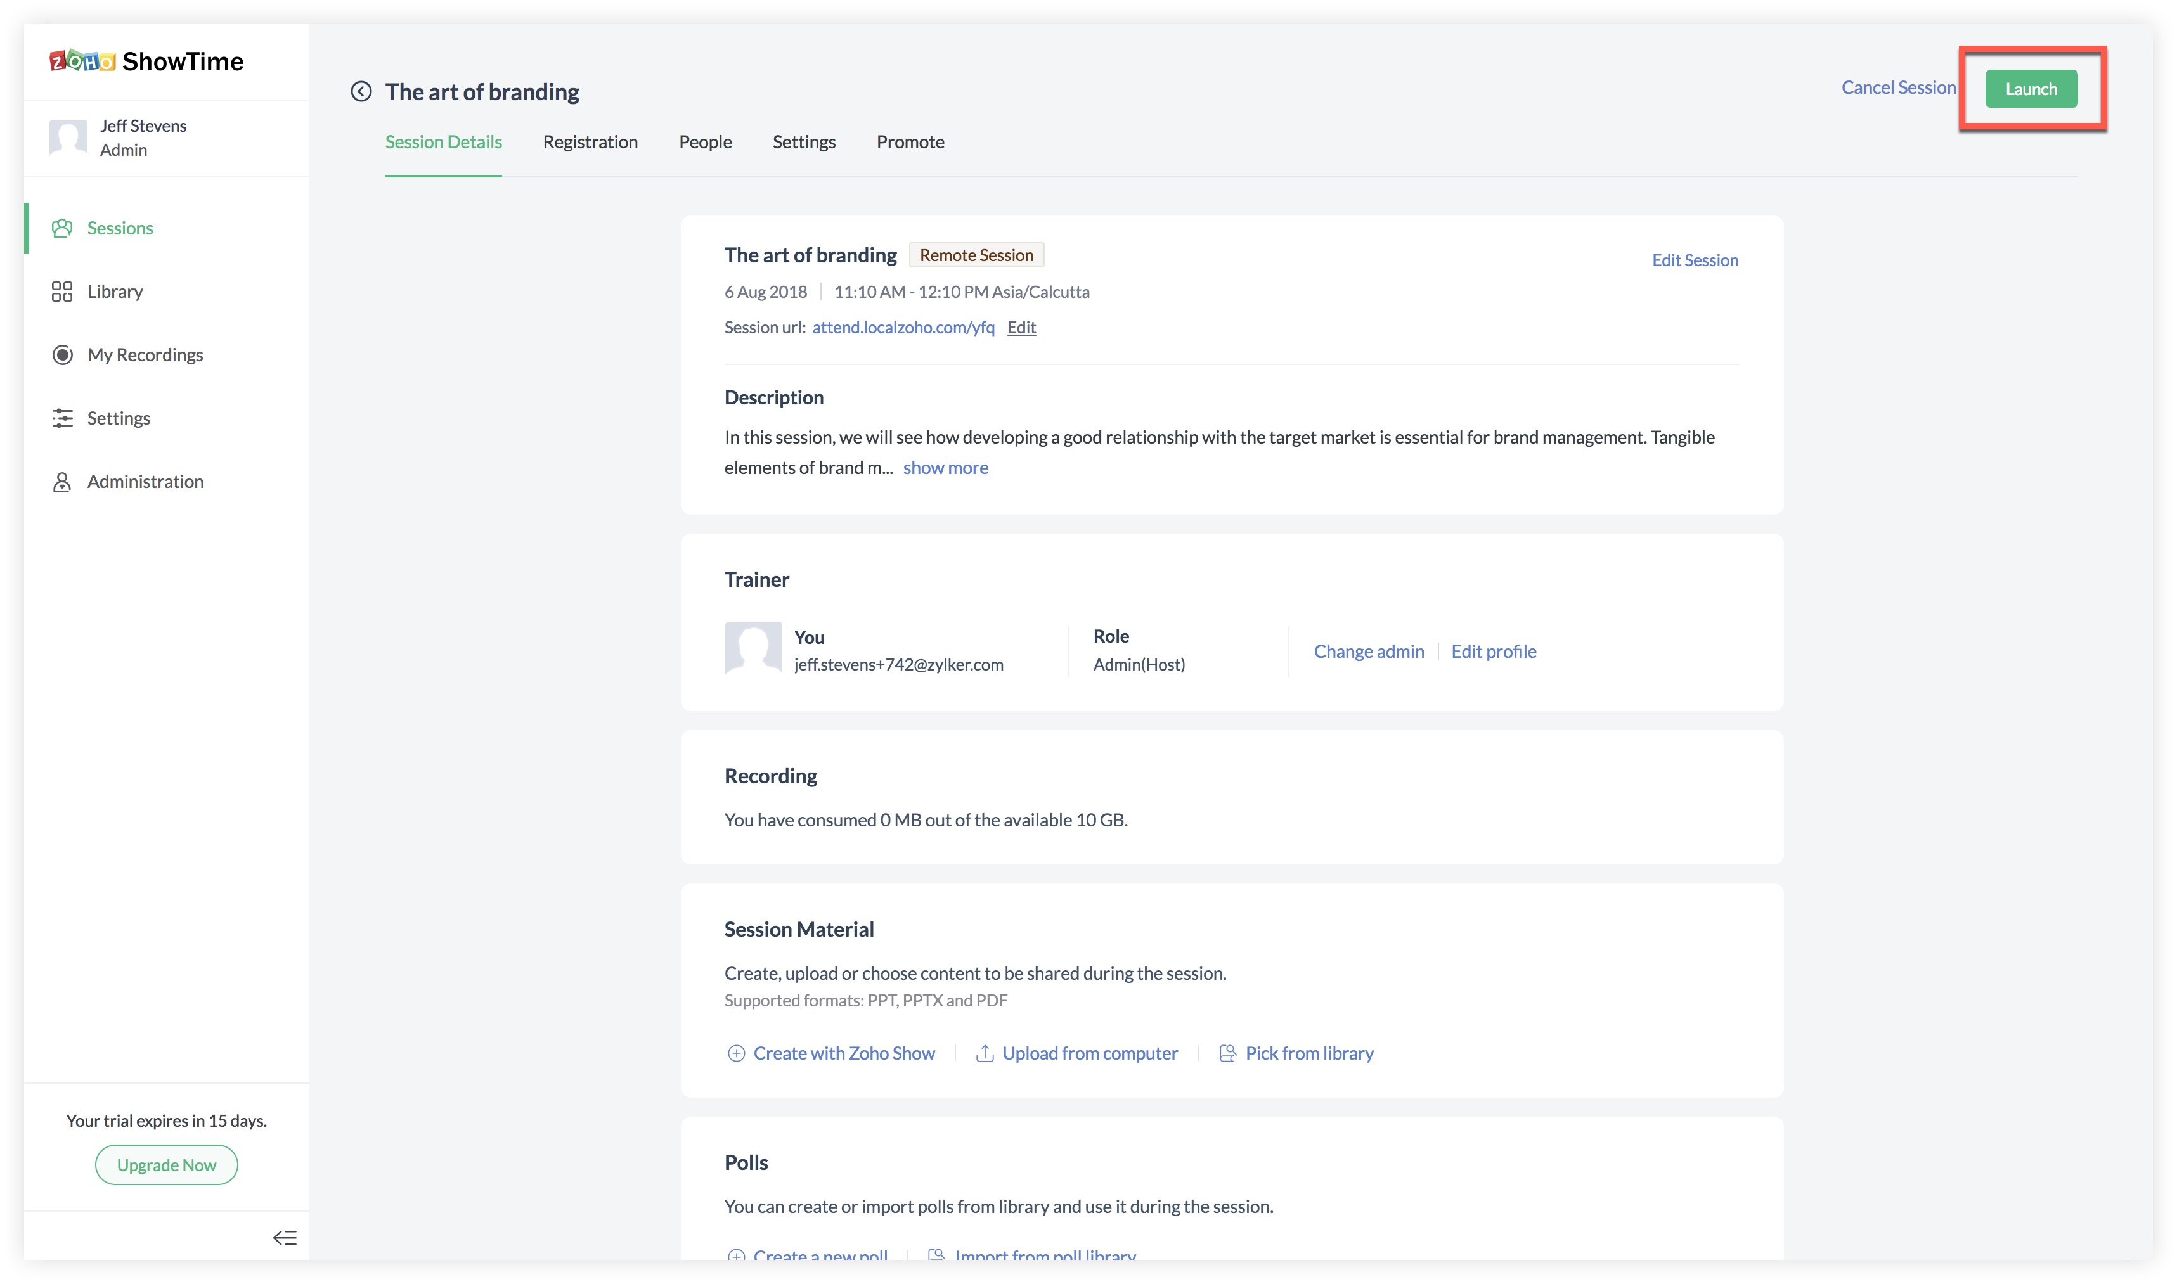Open Sessions via its sidebar icon
2177x1284 pixels.
pyautogui.click(x=62, y=228)
